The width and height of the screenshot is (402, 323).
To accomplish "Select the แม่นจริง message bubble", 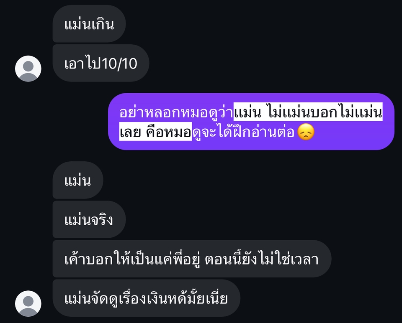I will (89, 219).
